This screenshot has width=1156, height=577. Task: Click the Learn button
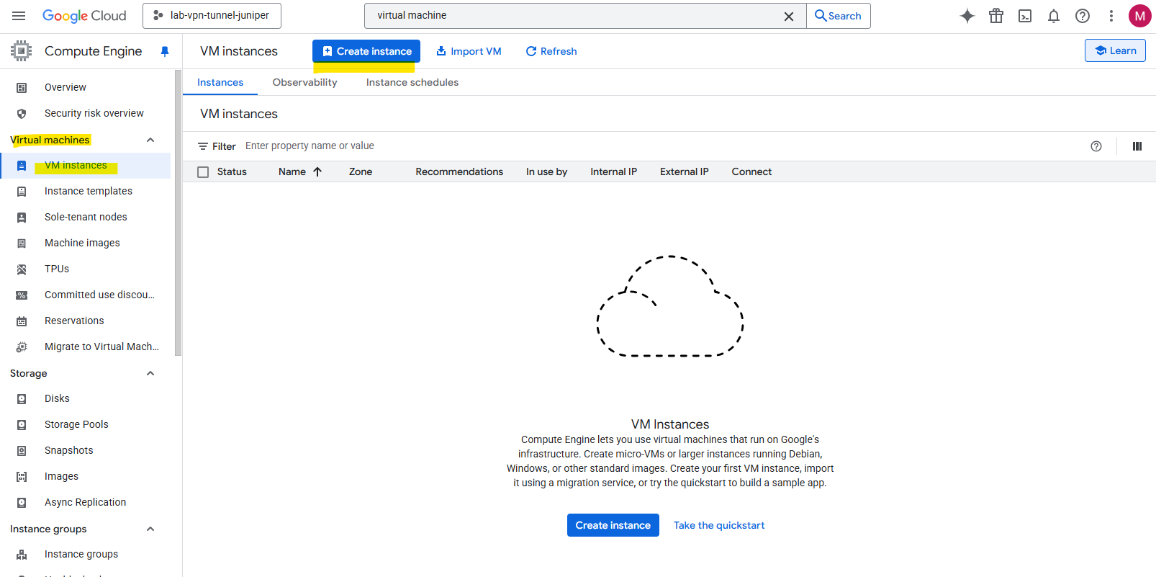[x=1115, y=50]
